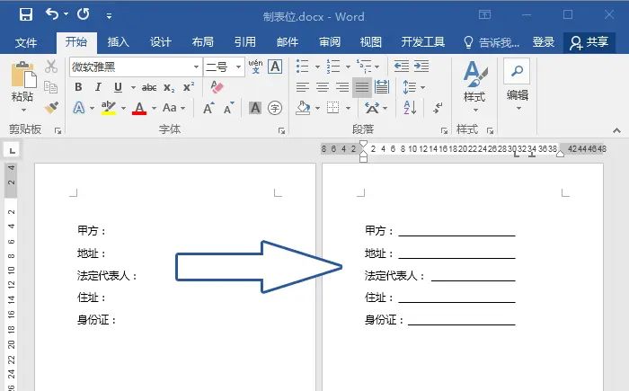
Task: Apply multilevel list
Action: point(365,67)
